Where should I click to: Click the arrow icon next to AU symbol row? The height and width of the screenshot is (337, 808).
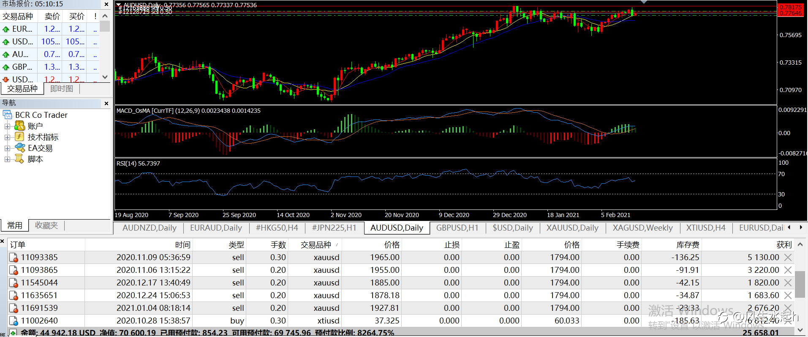tap(6, 54)
